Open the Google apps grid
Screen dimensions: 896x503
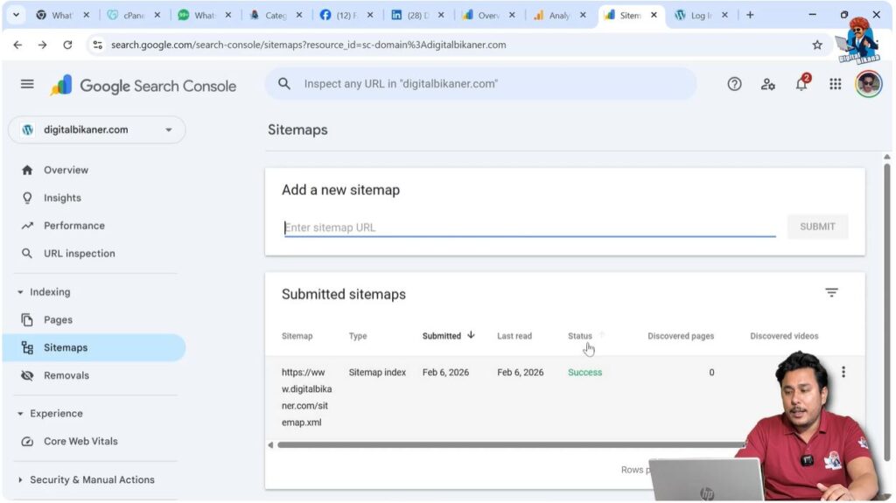(835, 84)
